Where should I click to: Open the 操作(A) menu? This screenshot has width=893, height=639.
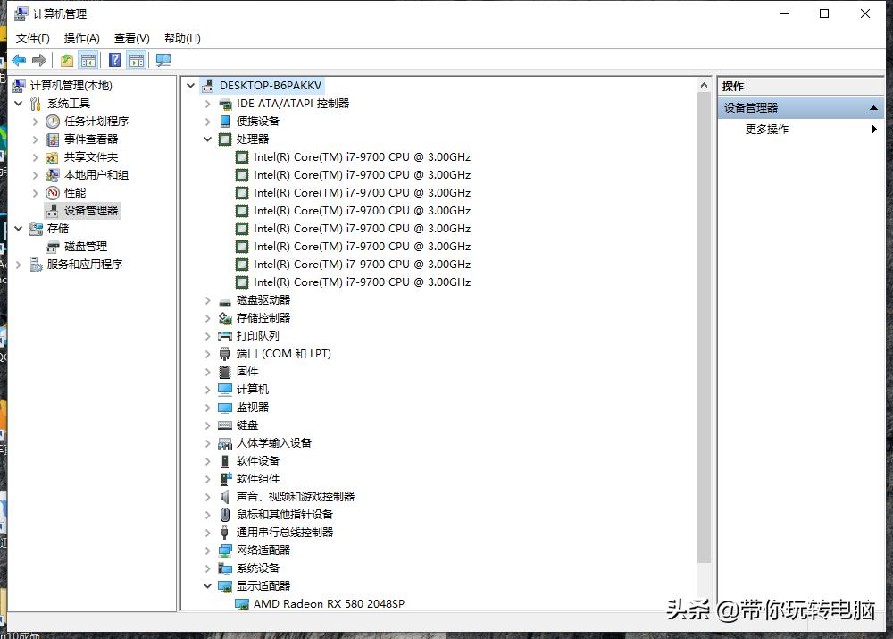point(82,38)
